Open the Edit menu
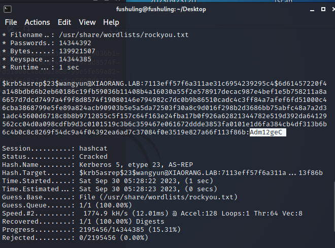This screenshot has height=248, width=335. pos(64,22)
